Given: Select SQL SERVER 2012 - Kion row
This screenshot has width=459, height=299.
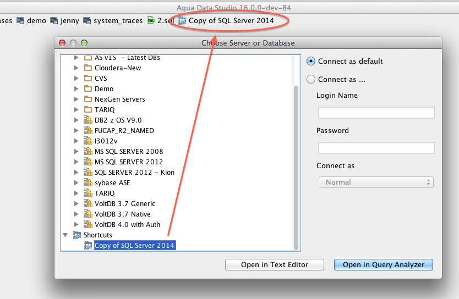Looking at the screenshot, I should coord(134,172).
